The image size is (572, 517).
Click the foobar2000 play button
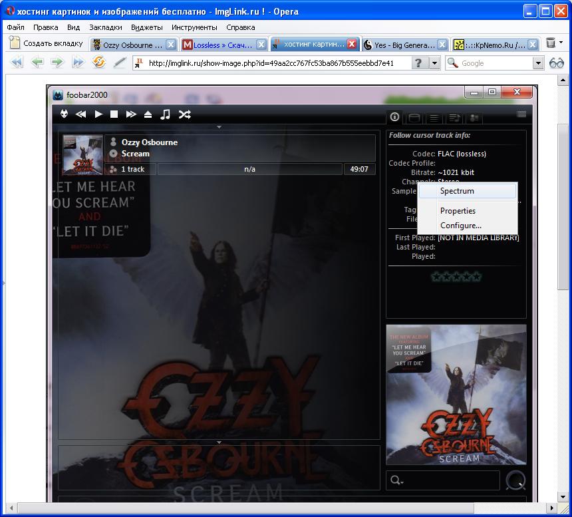point(98,114)
